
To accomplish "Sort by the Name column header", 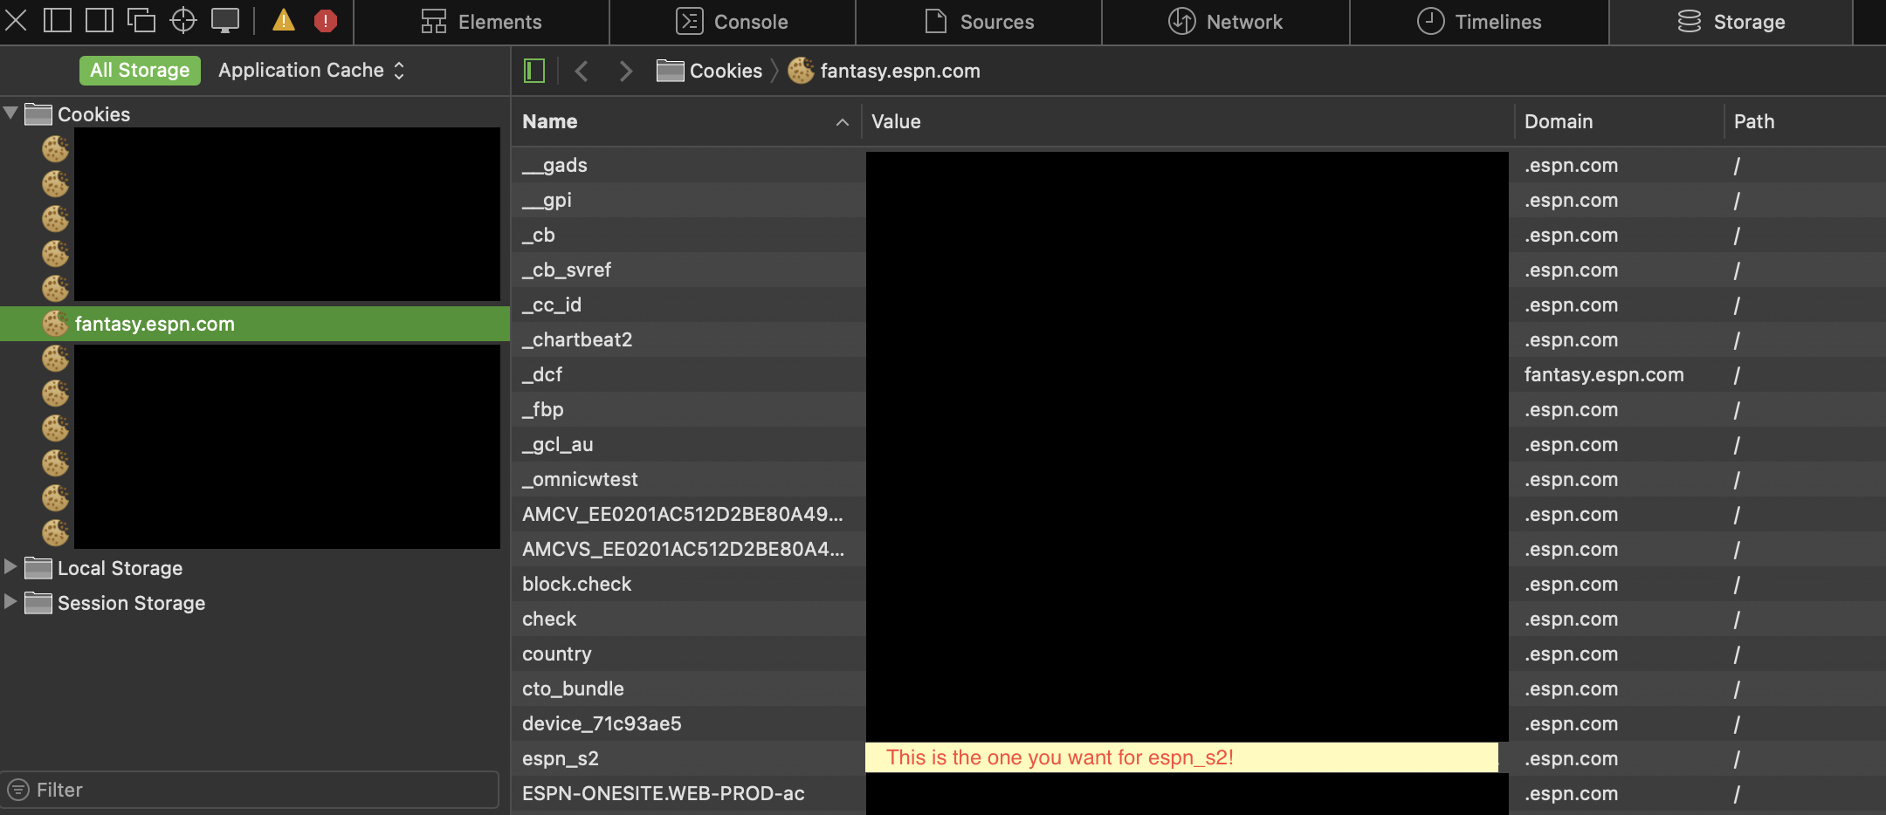I will (x=686, y=121).
